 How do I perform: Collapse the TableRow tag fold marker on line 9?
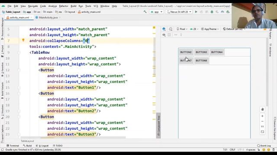click(19, 53)
